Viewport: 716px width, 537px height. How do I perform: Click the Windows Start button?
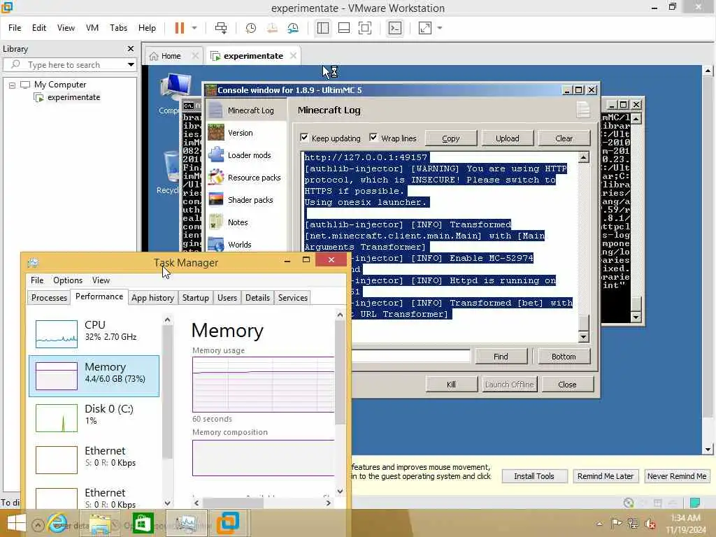pyautogui.click(x=17, y=523)
